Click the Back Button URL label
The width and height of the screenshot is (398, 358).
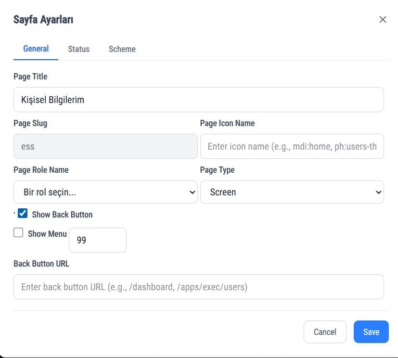[41, 264]
